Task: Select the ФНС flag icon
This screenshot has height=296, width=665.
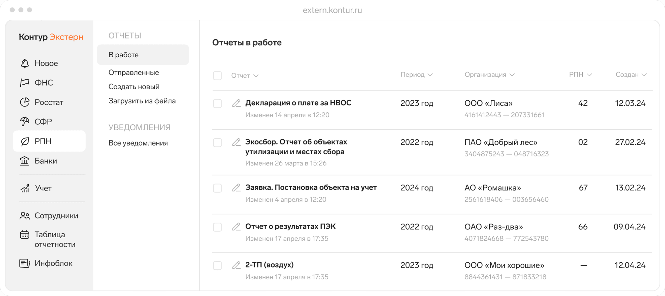Action: [24, 82]
